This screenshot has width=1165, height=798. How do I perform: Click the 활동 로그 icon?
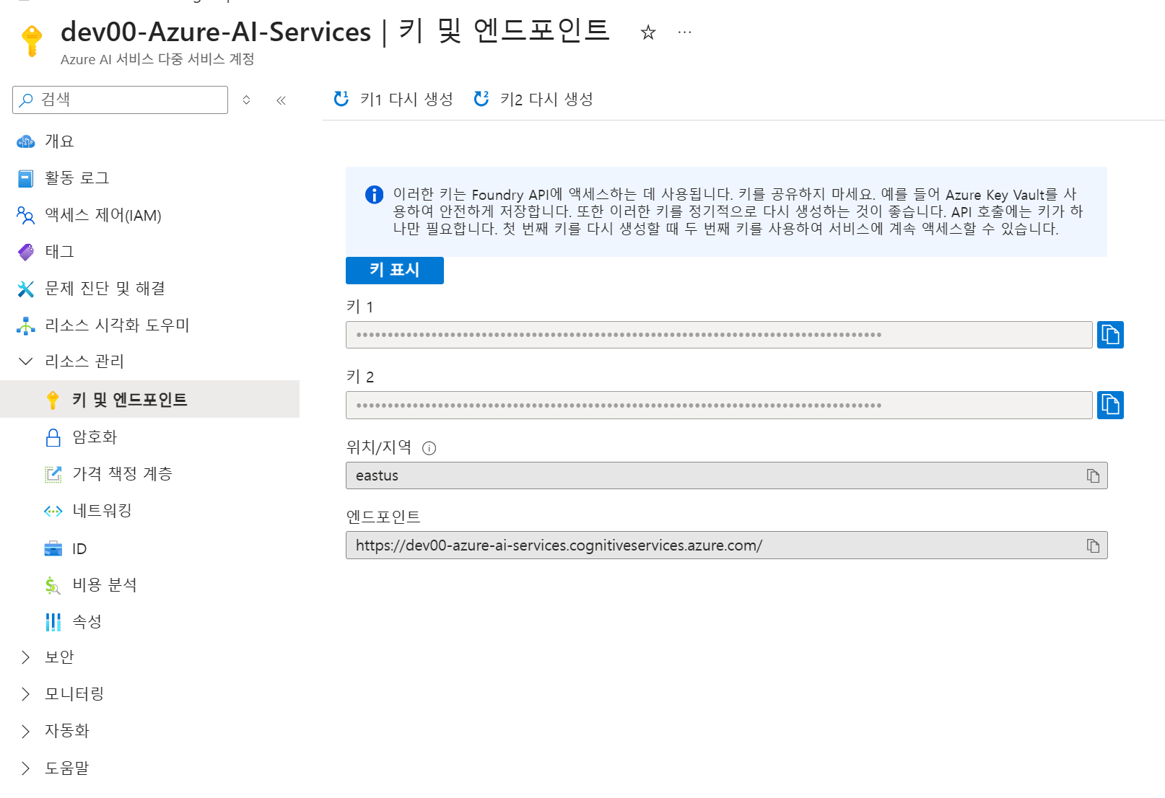[x=26, y=178]
